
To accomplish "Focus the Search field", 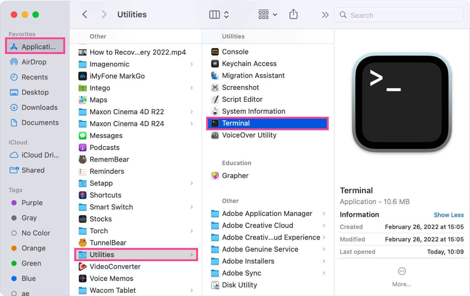I will click(x=399, y=15).
